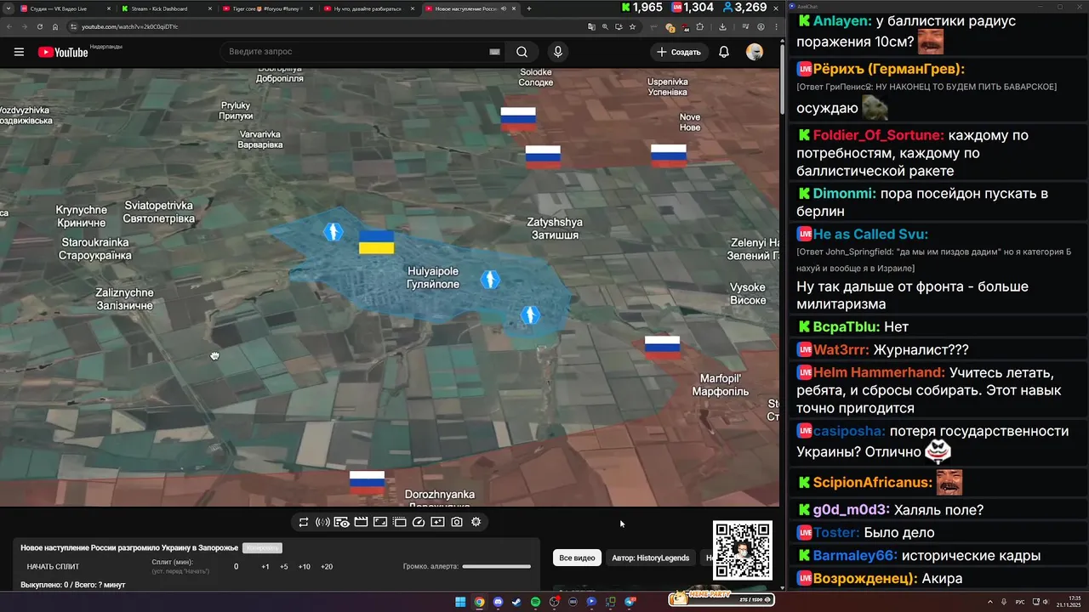This screenshot has width=1089, height=612.
Task: Open YouTube notifications bell
Action: point(724,52)
